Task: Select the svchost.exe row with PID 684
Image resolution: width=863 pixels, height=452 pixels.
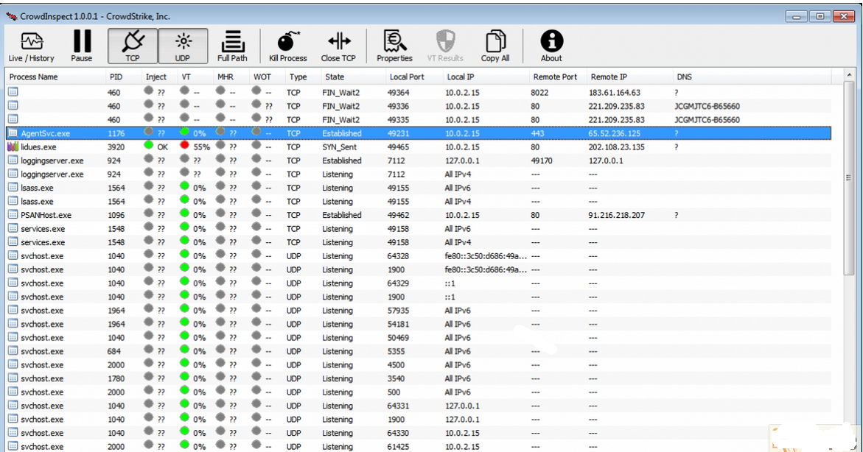Action: click(419, 351)
